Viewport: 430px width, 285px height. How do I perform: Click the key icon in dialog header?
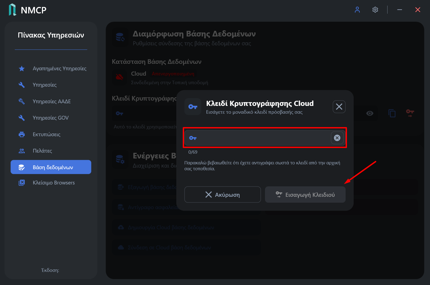pos(193,107)
